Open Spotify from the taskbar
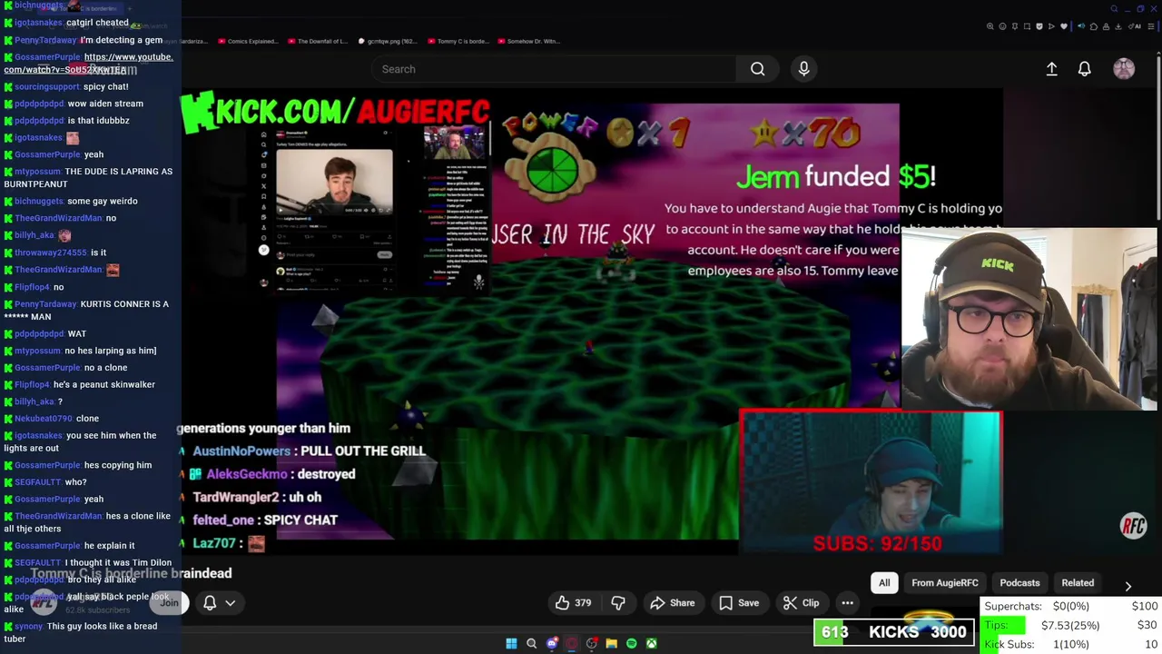Screen dimensions: 1162x654 [631, 643]
